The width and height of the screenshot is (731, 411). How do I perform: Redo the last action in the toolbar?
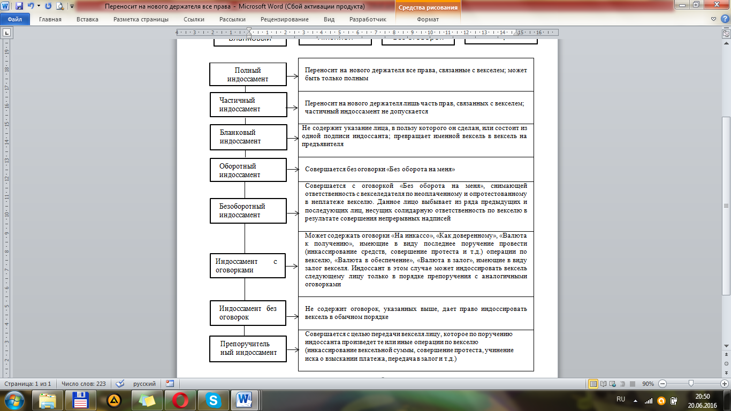pyautogui.click(x=48, y=6)
